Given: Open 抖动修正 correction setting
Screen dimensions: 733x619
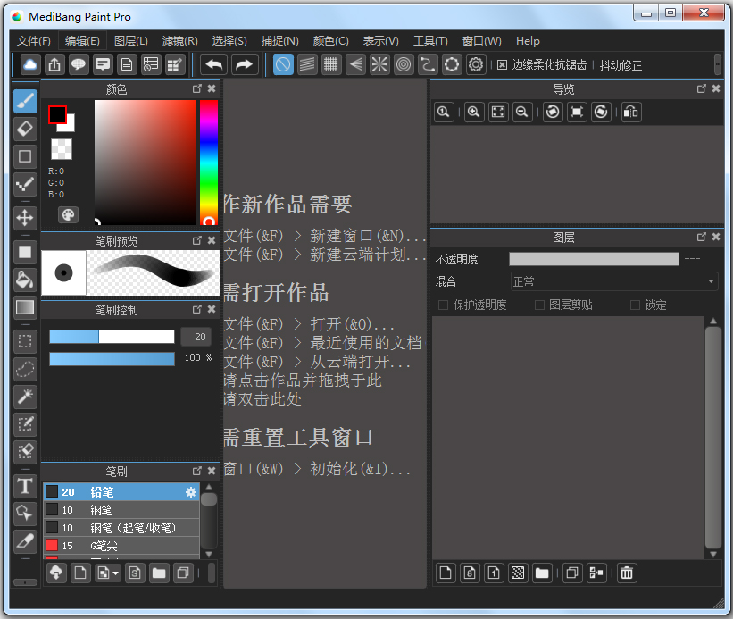Looking at the screenshot, I should [621, 65].
